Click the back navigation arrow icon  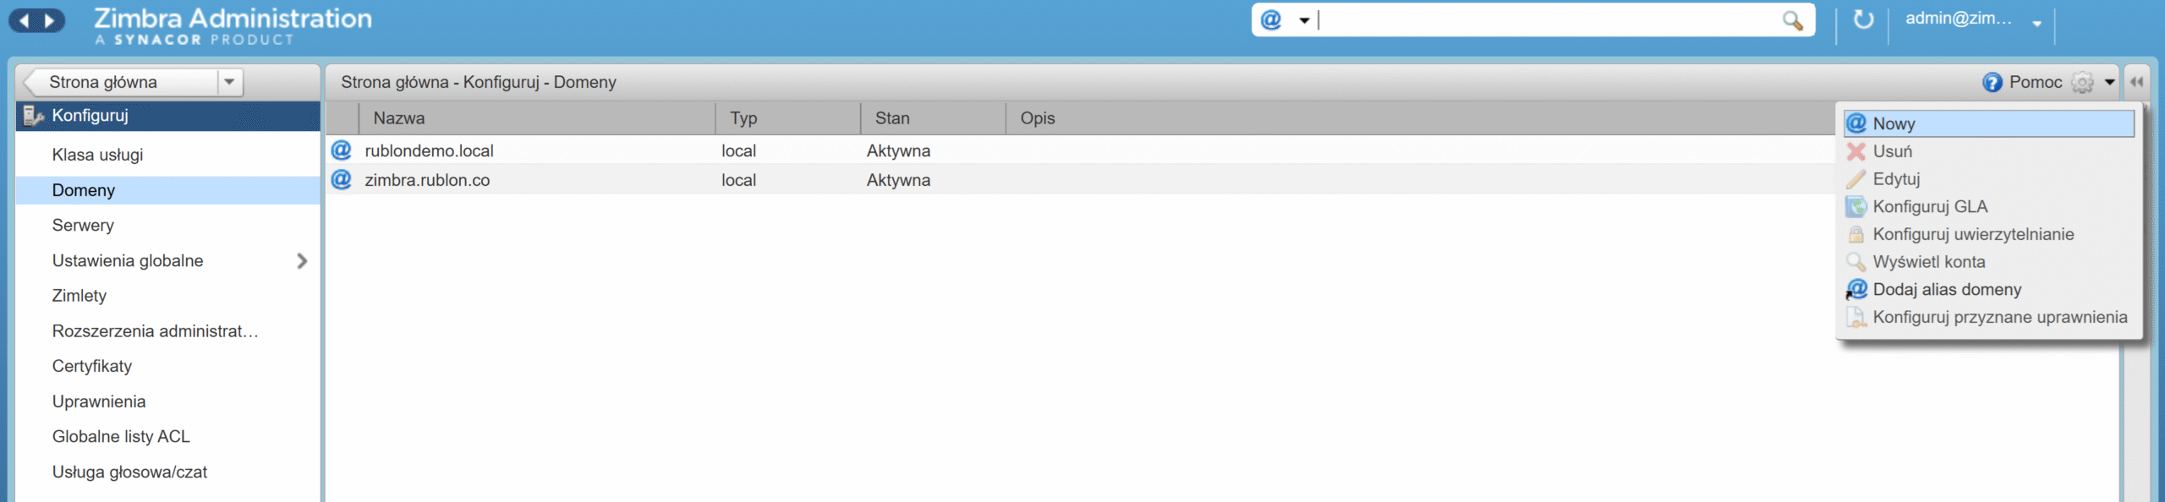coord(25,20)
